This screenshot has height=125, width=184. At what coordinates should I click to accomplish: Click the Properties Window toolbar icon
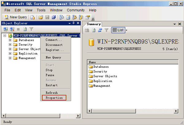click(87, 17)
